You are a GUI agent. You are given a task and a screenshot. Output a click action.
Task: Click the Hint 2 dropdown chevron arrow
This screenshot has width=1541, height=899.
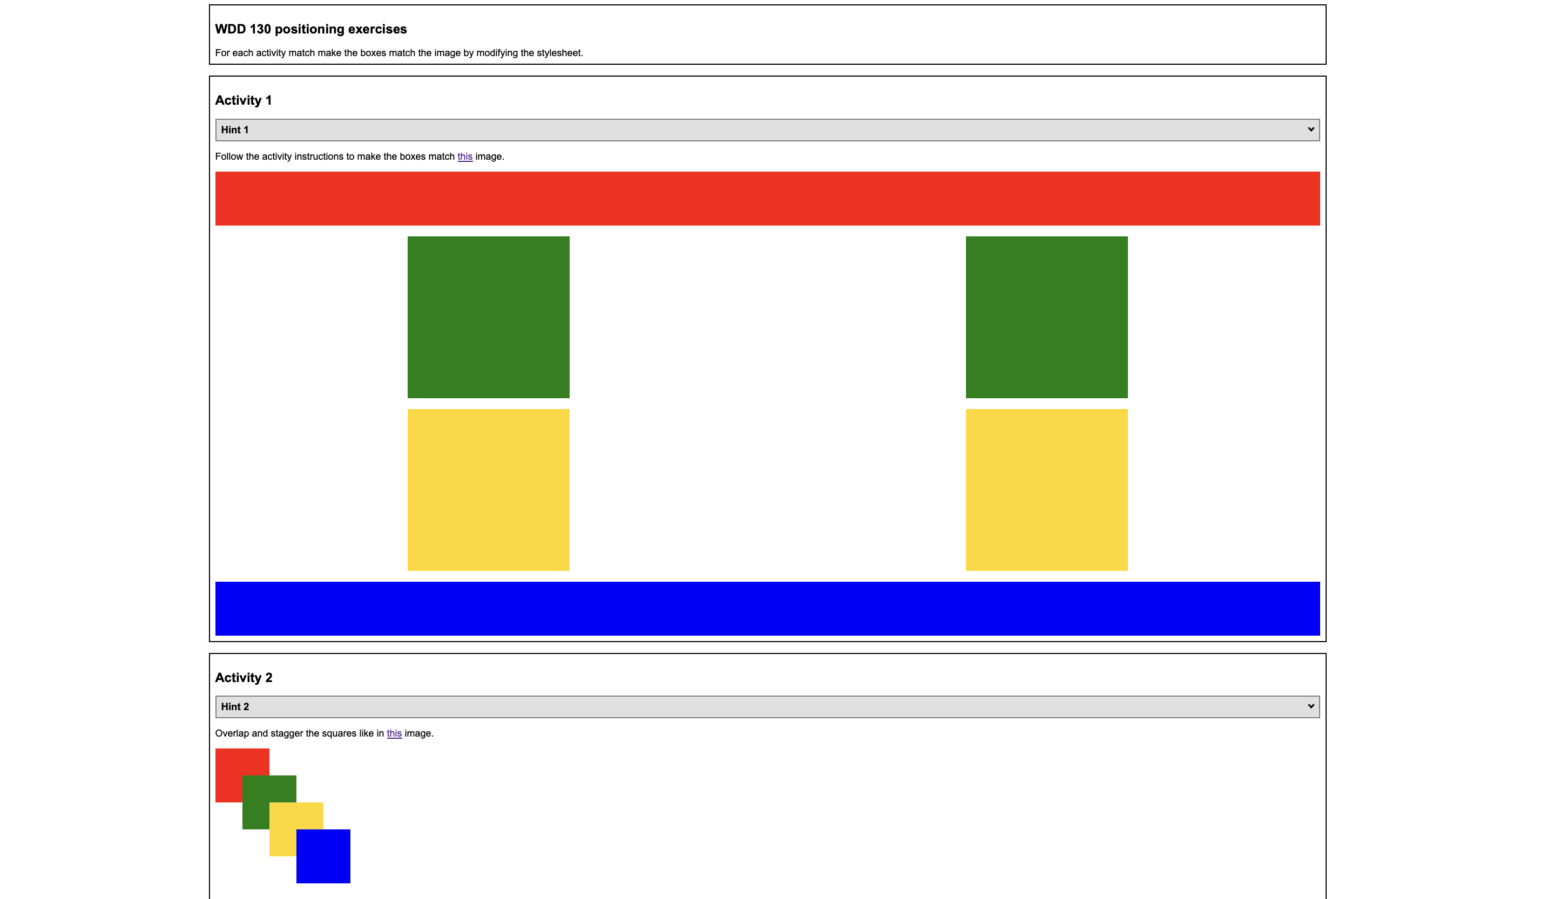1310,706
